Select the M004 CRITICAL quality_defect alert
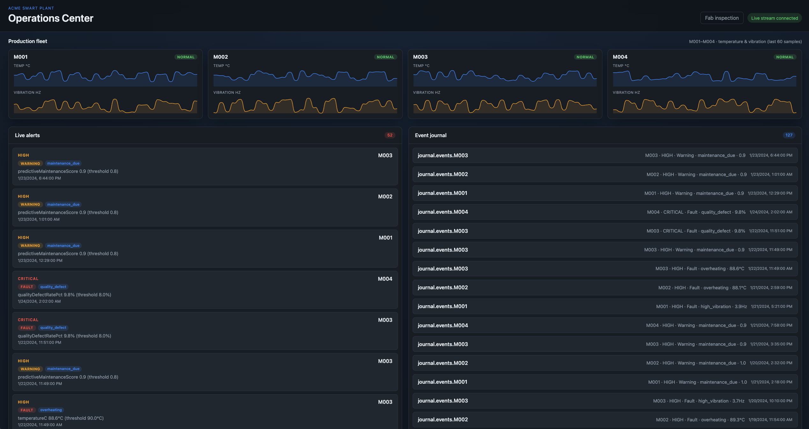809x429 pixels. [205, 290]
